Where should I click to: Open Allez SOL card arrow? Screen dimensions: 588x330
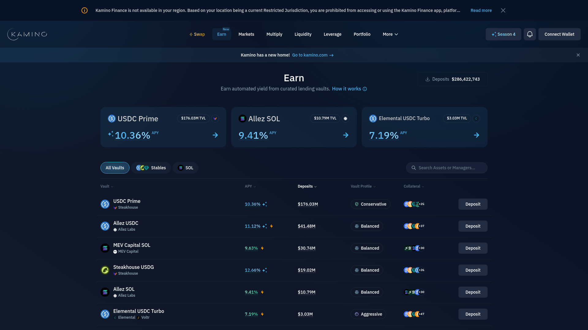click(346, 135)
